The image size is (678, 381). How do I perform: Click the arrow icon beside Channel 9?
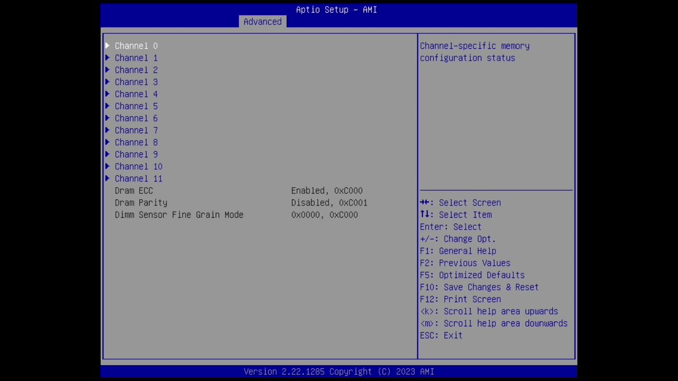pos(108,154)
